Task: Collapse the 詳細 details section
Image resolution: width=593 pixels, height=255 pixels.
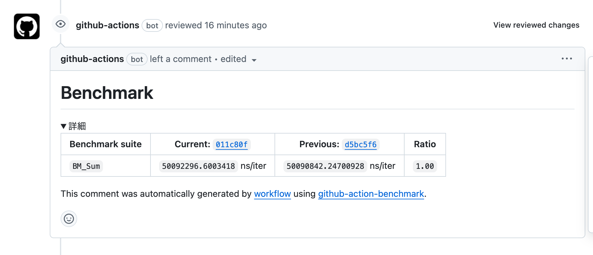Action: coord(73,126)
